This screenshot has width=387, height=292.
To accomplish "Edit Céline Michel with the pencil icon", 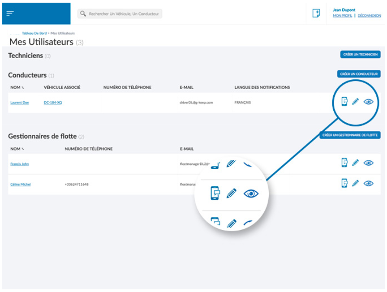I will click(356, 183).
